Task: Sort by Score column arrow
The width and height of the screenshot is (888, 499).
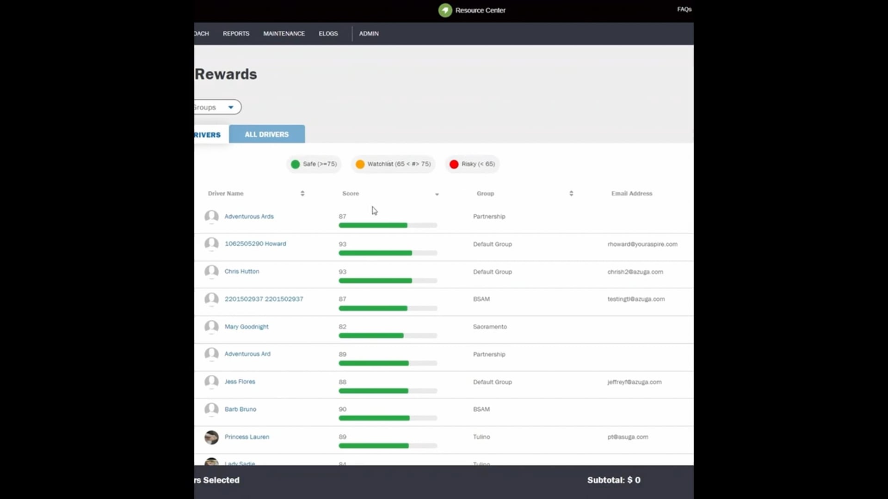Action: (437, 194)
